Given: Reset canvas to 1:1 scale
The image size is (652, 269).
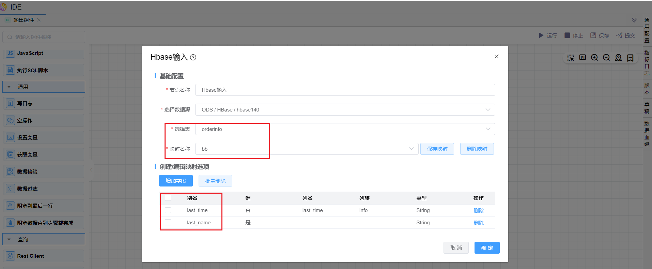Looking at the screenshot, I should pos(583,58).
